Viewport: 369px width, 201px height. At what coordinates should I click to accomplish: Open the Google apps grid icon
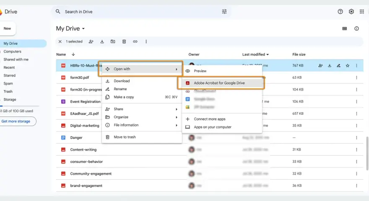tap(362, 12)
